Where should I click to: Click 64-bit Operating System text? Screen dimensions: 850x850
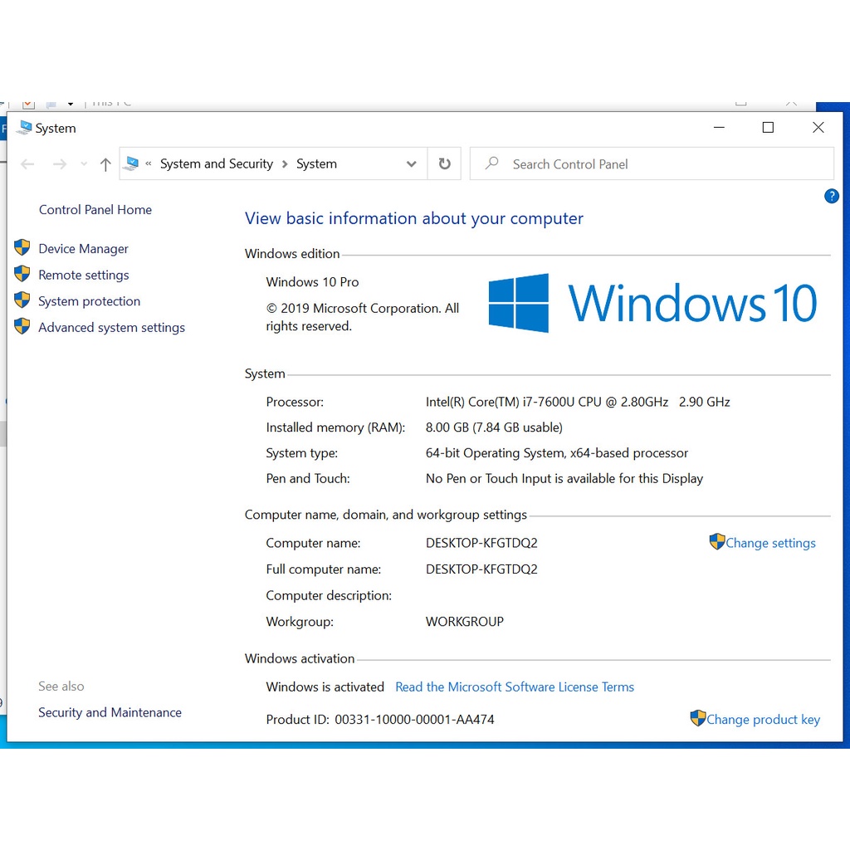pos(557,452)
